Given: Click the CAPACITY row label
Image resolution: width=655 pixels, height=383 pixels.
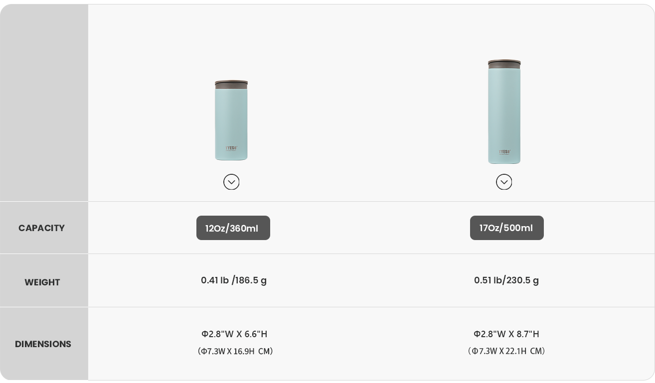Looking at the screenshot, I should click(x=42, y=228).
